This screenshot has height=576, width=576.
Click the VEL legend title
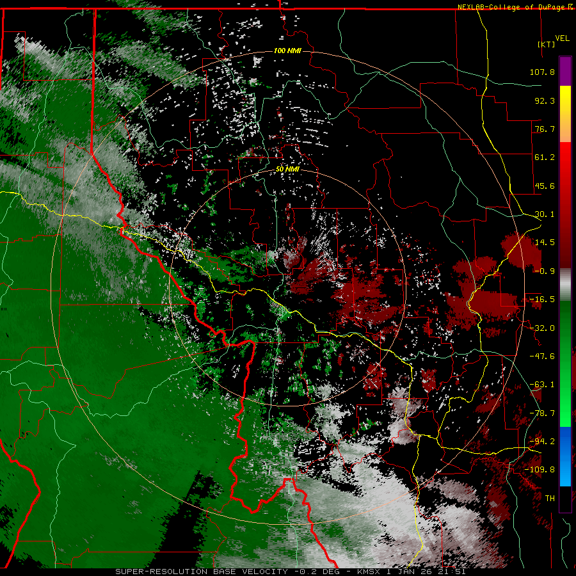(x=562, y=38)
